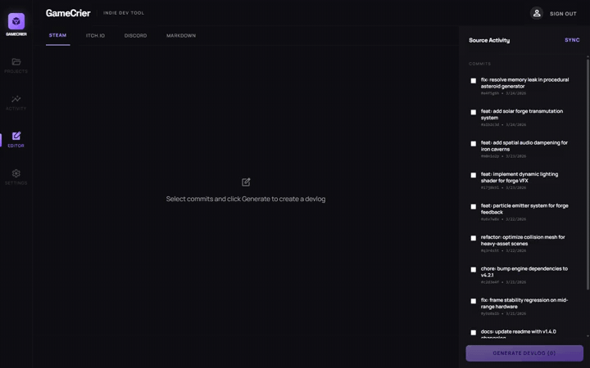
Task: Click the GameCrier logo icon
Action: 16,21
